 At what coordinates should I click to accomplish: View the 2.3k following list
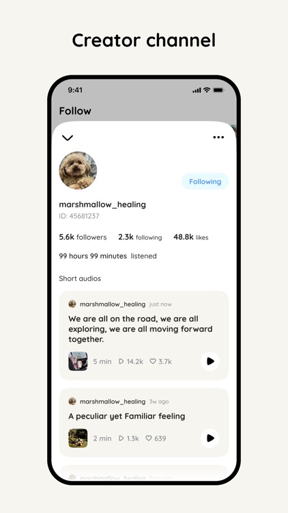140,237
